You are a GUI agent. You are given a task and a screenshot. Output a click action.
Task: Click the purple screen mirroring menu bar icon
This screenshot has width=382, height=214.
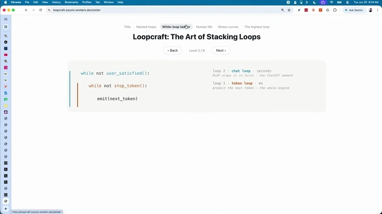click(x=323, y=2)
